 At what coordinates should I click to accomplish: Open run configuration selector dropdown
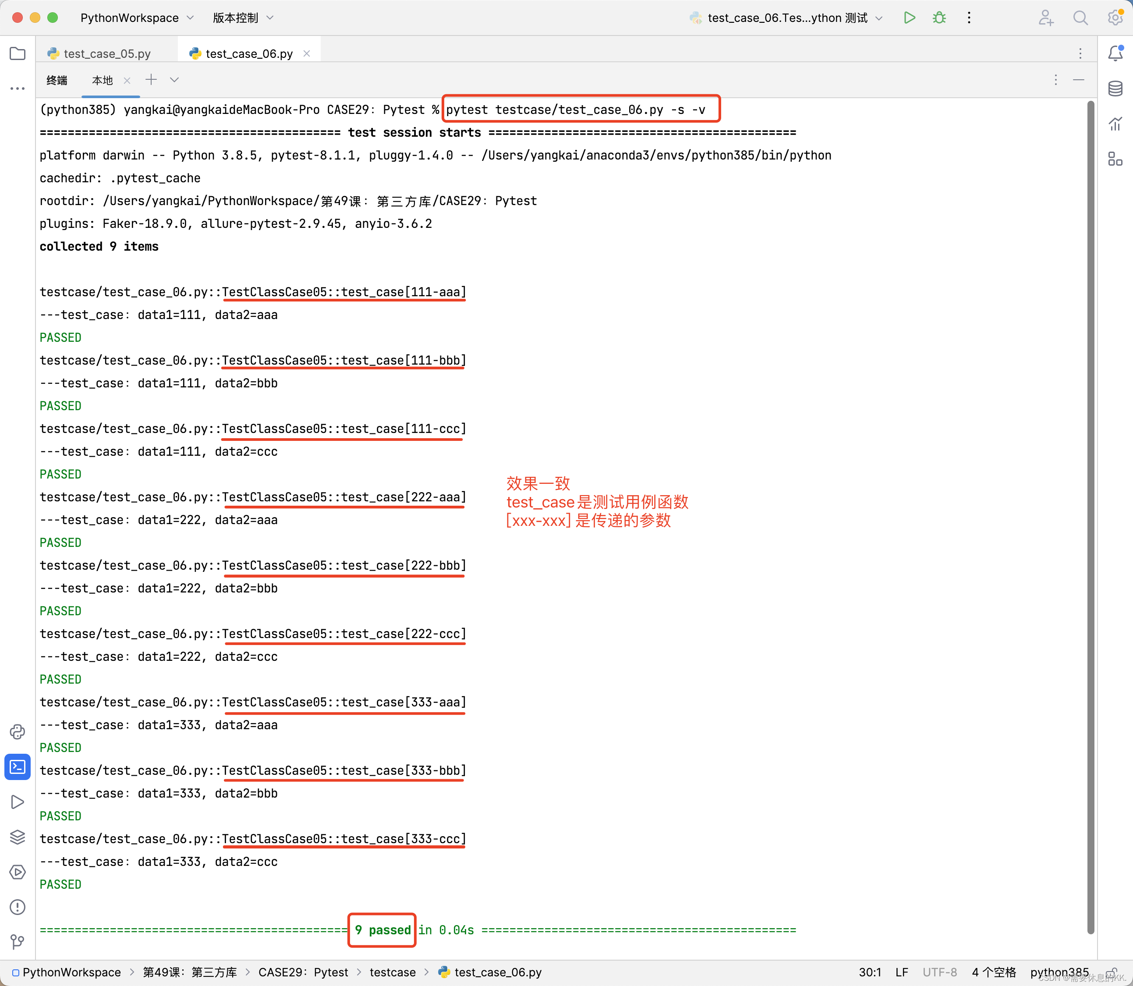coord(786,18)
